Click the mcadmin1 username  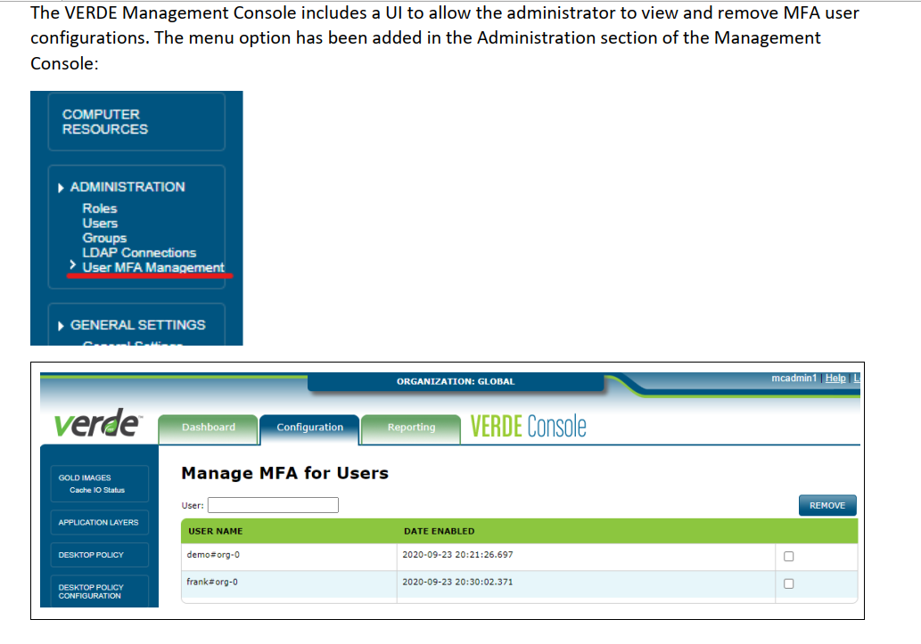click(794, 378)
